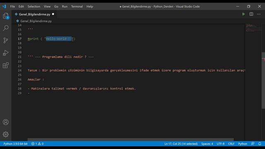Viewport: 265px width, 149px height.
Task: Open Problems from errors and warnings count
Action: [x=37, y=144]
